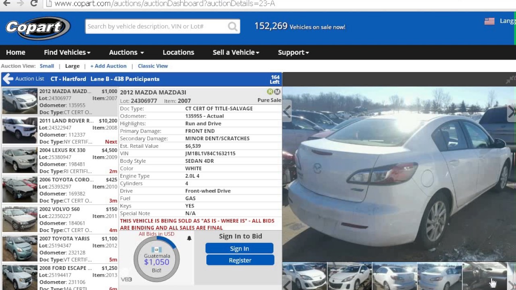Viewport: 516px width, 290px height.
Task: Open the Auctions dropdown menu
Action: (126, 52)
